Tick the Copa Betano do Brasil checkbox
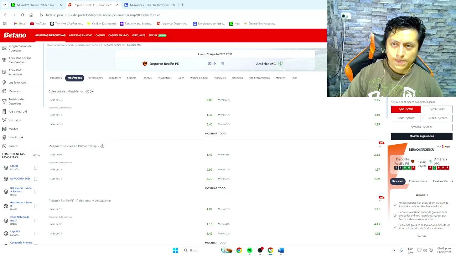 pos(36,220)
